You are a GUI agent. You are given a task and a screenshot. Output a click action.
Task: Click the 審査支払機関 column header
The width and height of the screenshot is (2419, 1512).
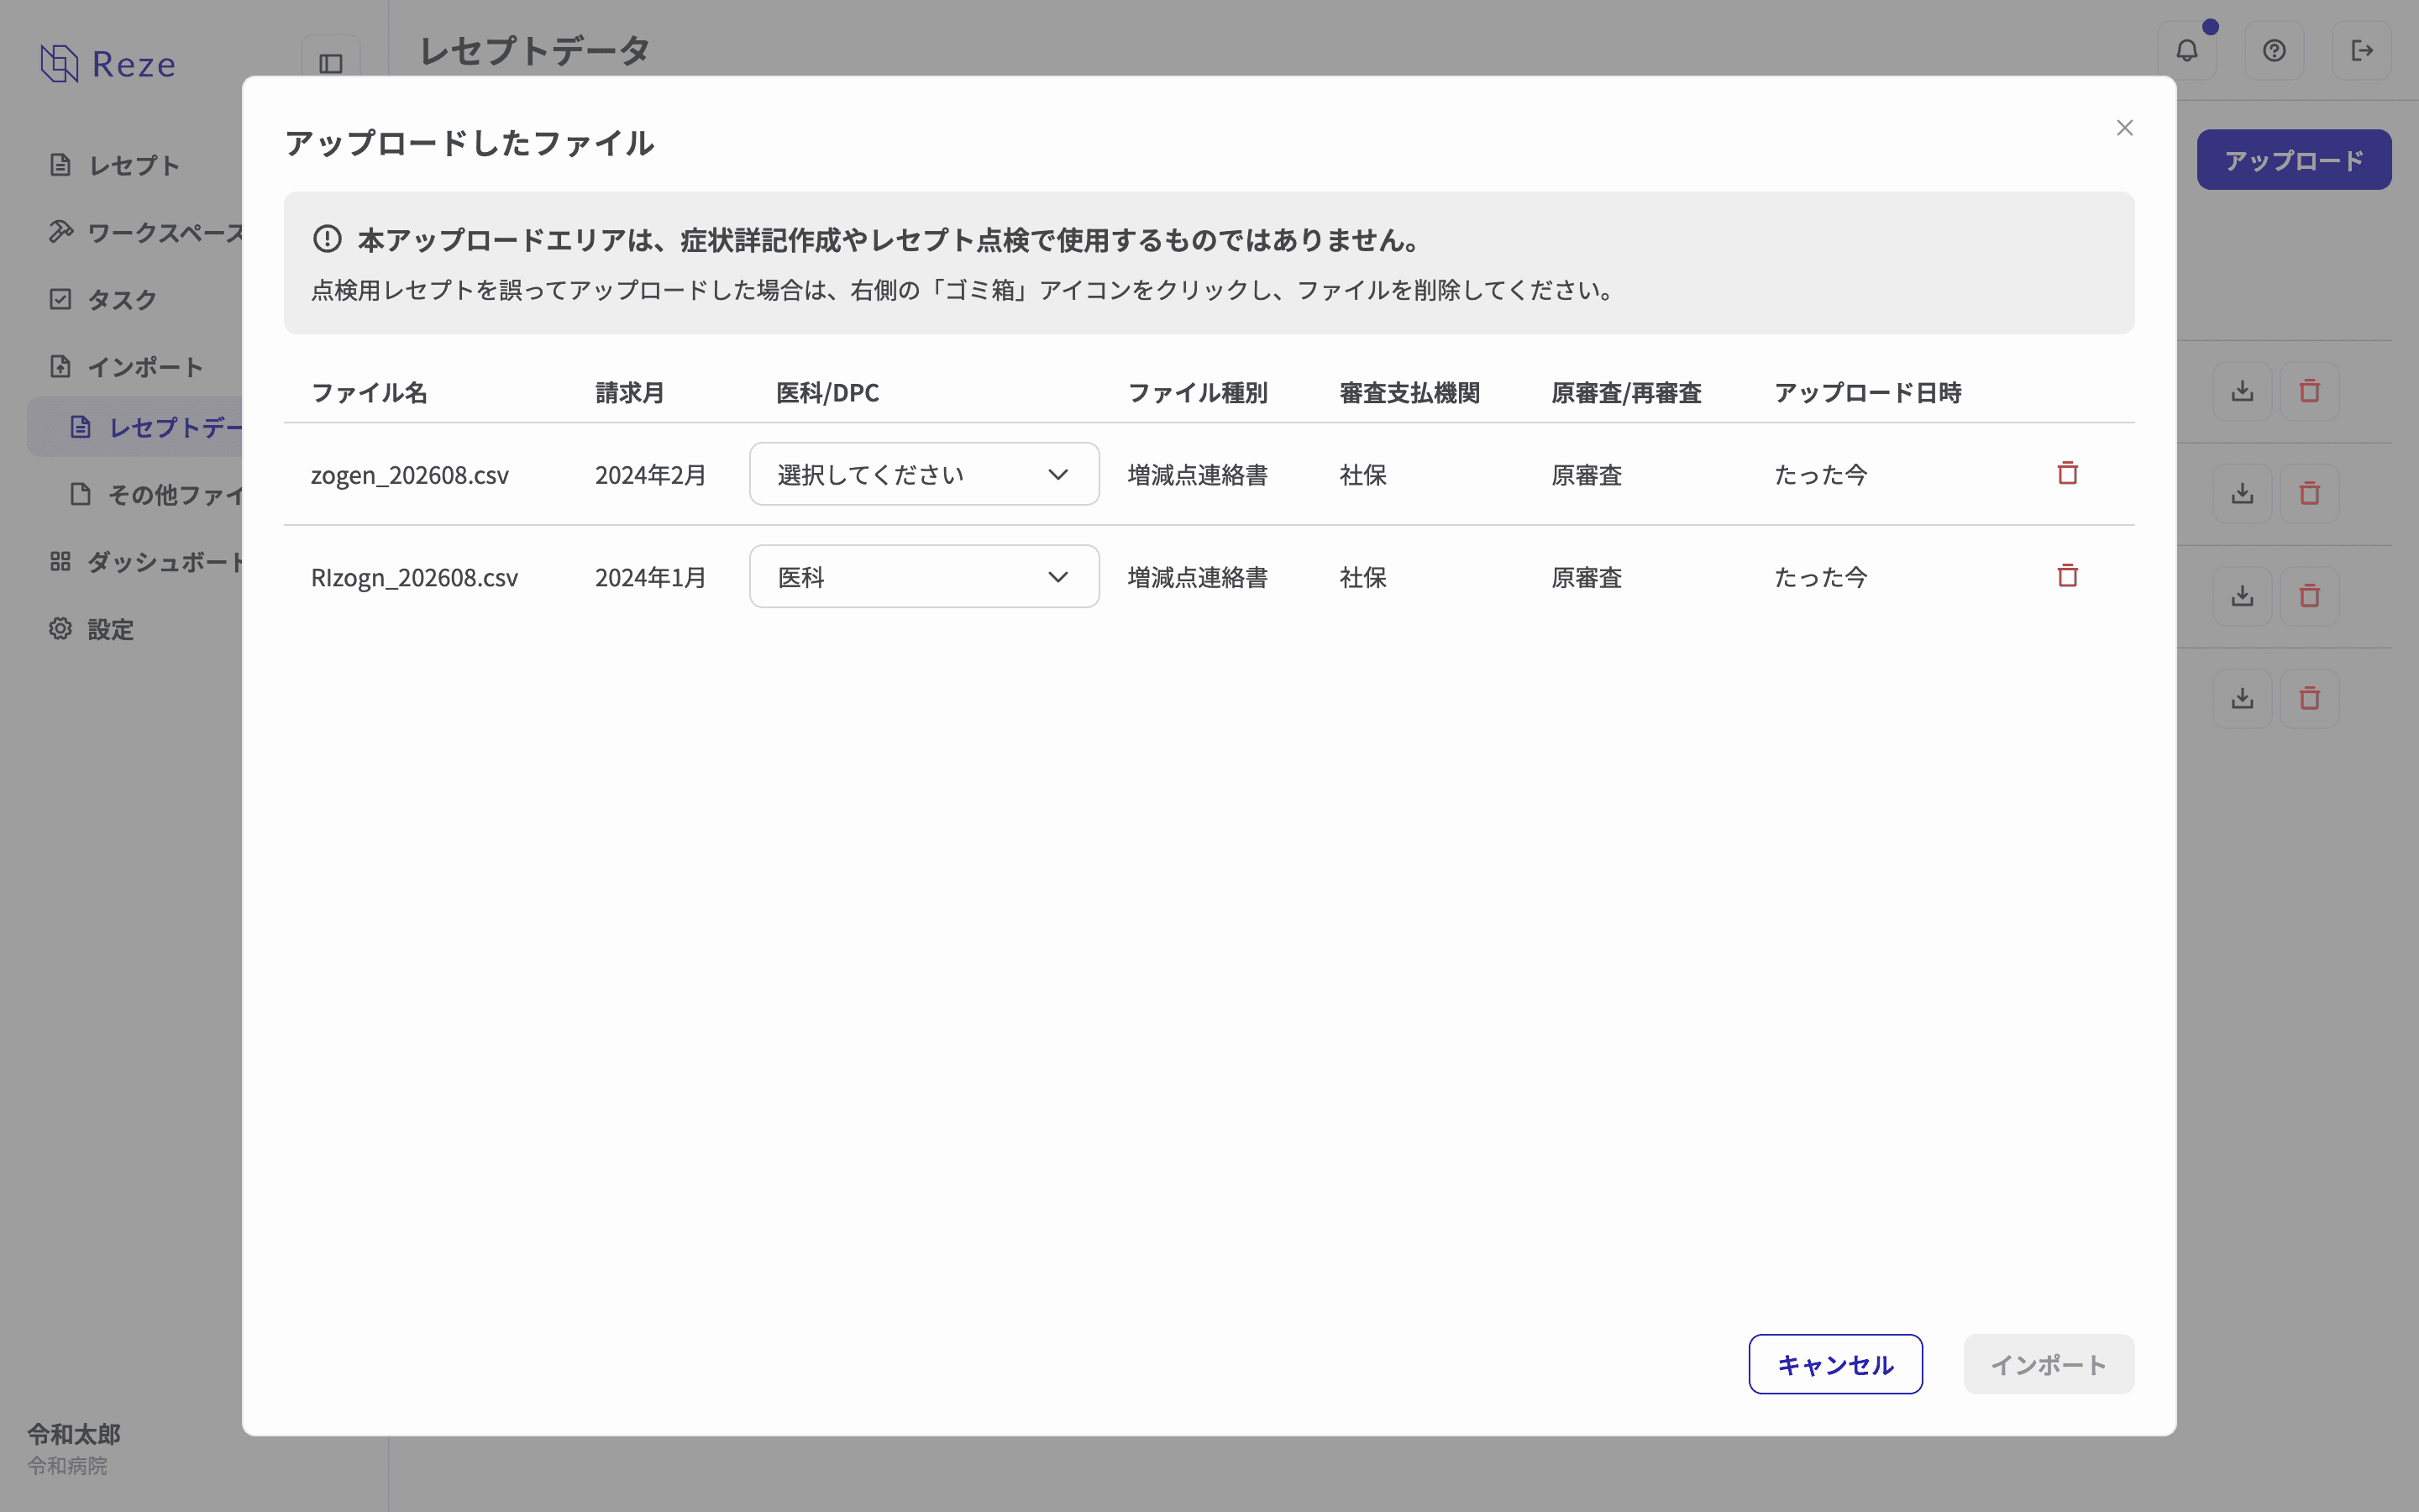click(x=1409, y=393)
